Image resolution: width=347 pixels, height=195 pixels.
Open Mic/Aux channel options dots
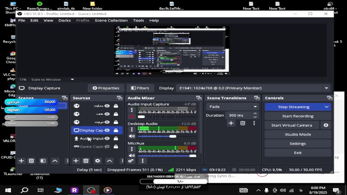132,149
